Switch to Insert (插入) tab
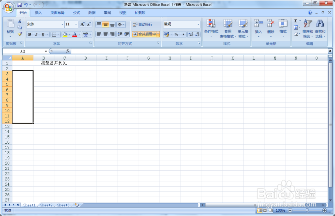335x216 pixels. [x=39, y=13]
